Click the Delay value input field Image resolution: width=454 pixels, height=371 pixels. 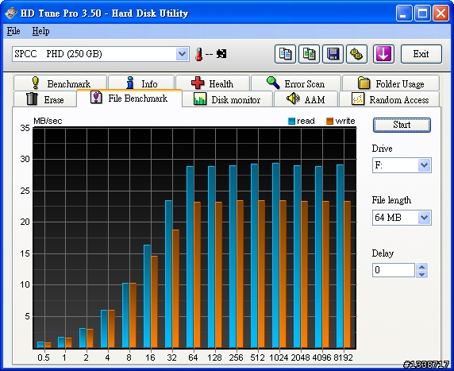tap(394, 270)
